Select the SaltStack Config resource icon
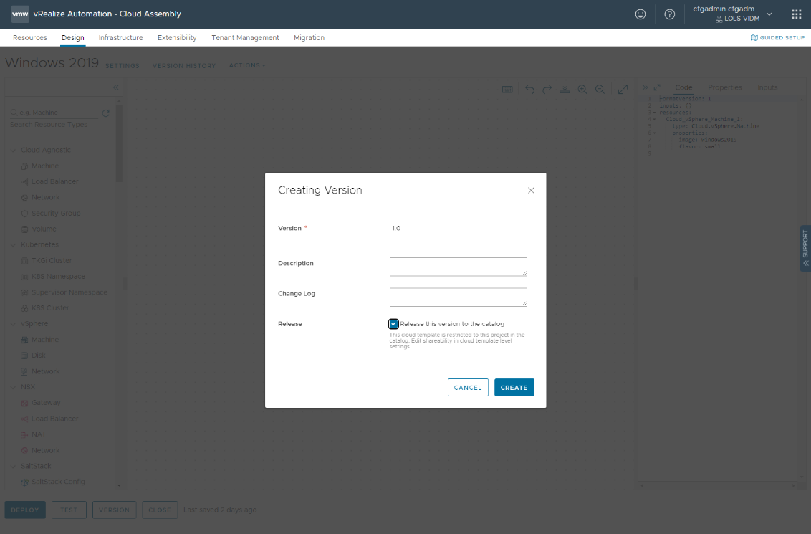This screenshot has width=811, height=534. point(24,482)
